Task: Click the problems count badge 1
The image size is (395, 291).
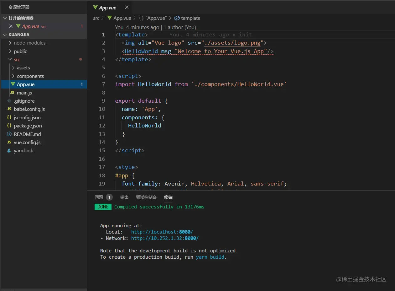Action: coord(109,197)
